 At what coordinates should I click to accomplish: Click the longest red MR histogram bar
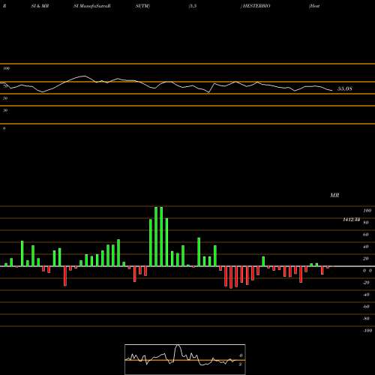pos(231,277)
